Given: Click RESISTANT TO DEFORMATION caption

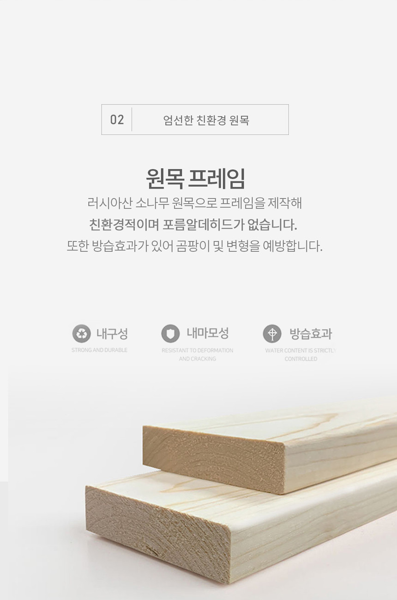Looking at the screenshot, I should click(x=197, y=350).
